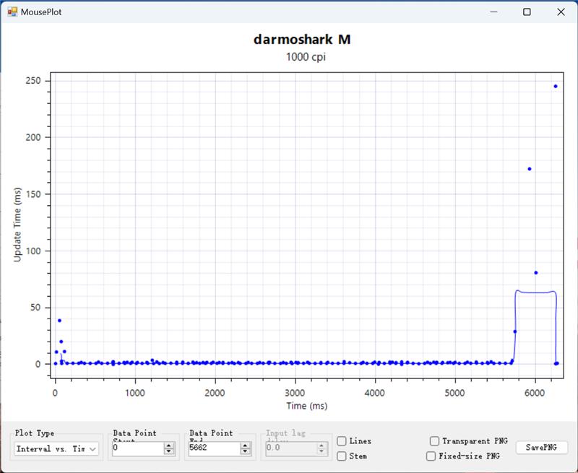Toggle the Stem checkbox

[342, 456]
